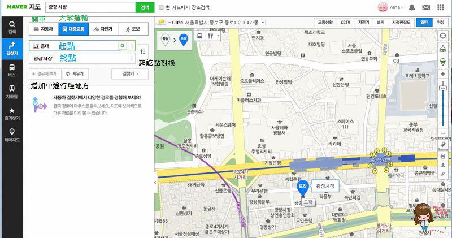Select the 대중교통 public transit tab
Image resolution: width=452 pixels, height=238 pixels.
coord(73,29)
